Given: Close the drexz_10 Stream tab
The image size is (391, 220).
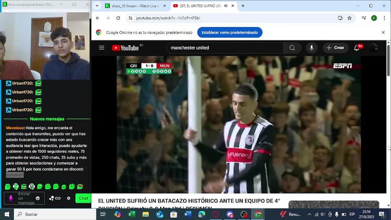Looking at the screenshot, I should click(165, 6).
